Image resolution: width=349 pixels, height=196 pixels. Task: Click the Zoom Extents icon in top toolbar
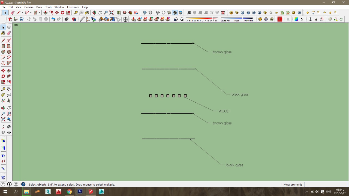point(112,13)
